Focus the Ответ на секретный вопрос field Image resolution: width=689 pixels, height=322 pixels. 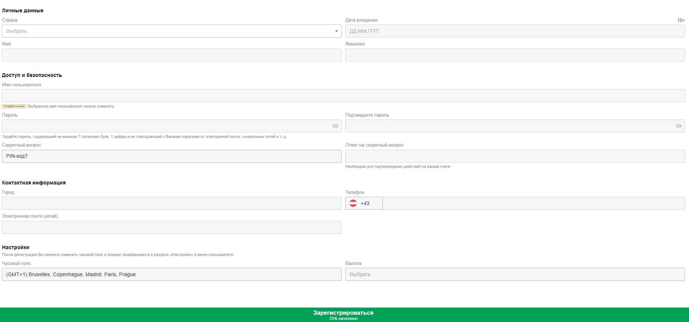point(515,156)
